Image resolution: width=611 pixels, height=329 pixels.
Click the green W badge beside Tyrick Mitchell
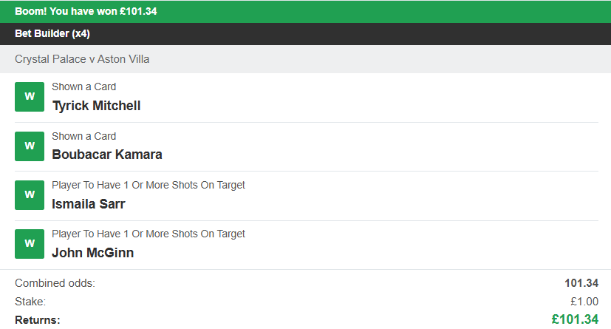coord(30,97)
